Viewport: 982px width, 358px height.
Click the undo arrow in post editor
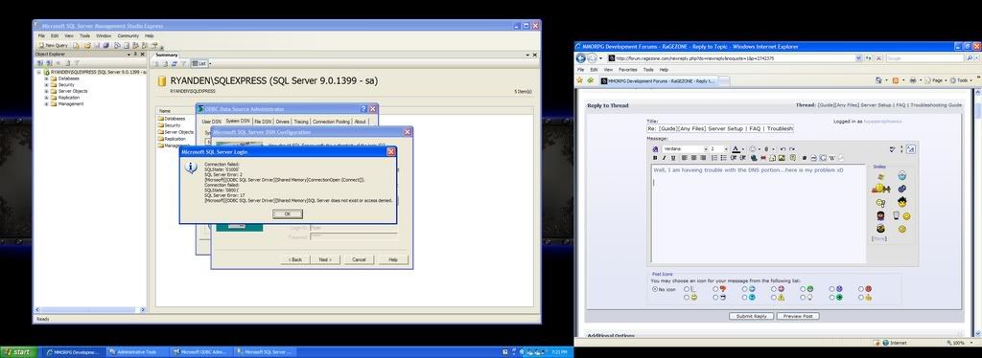tap(783, 148)
